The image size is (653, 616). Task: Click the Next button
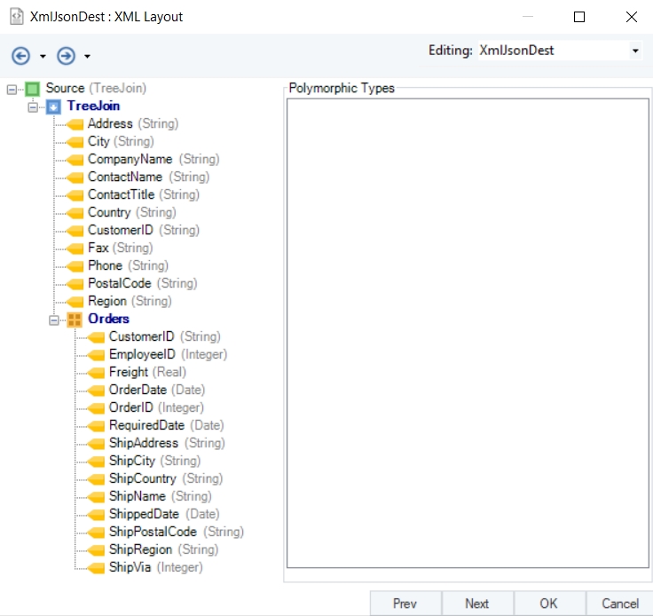[477, 603]
